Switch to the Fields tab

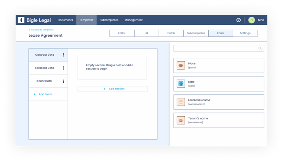[x=171, y=33]
